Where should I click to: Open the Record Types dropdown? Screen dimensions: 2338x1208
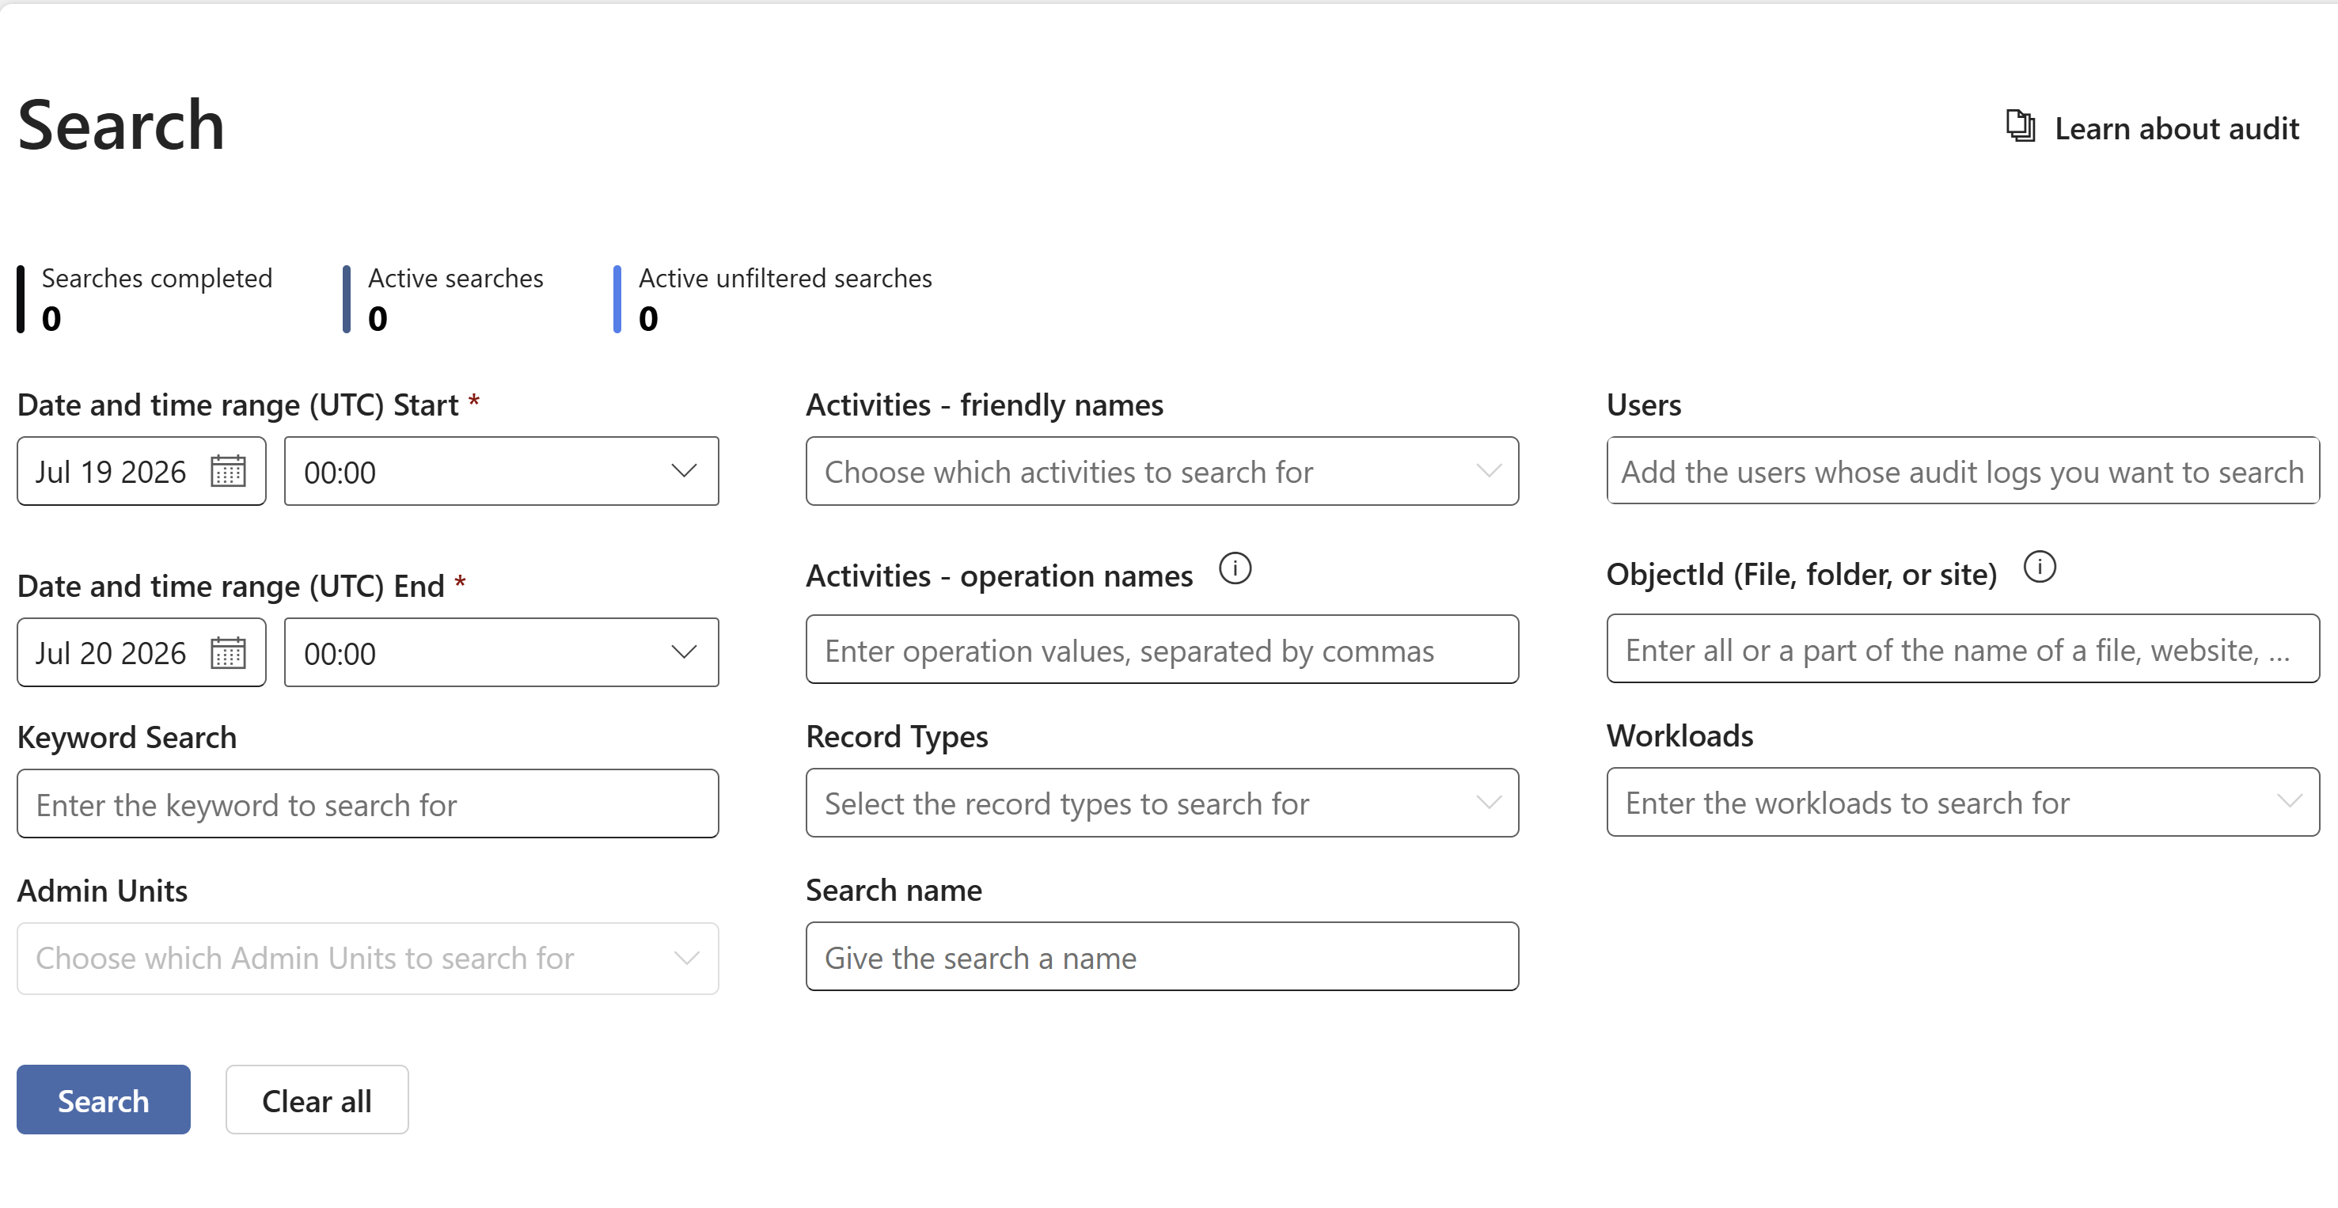tap(1162, 803)
